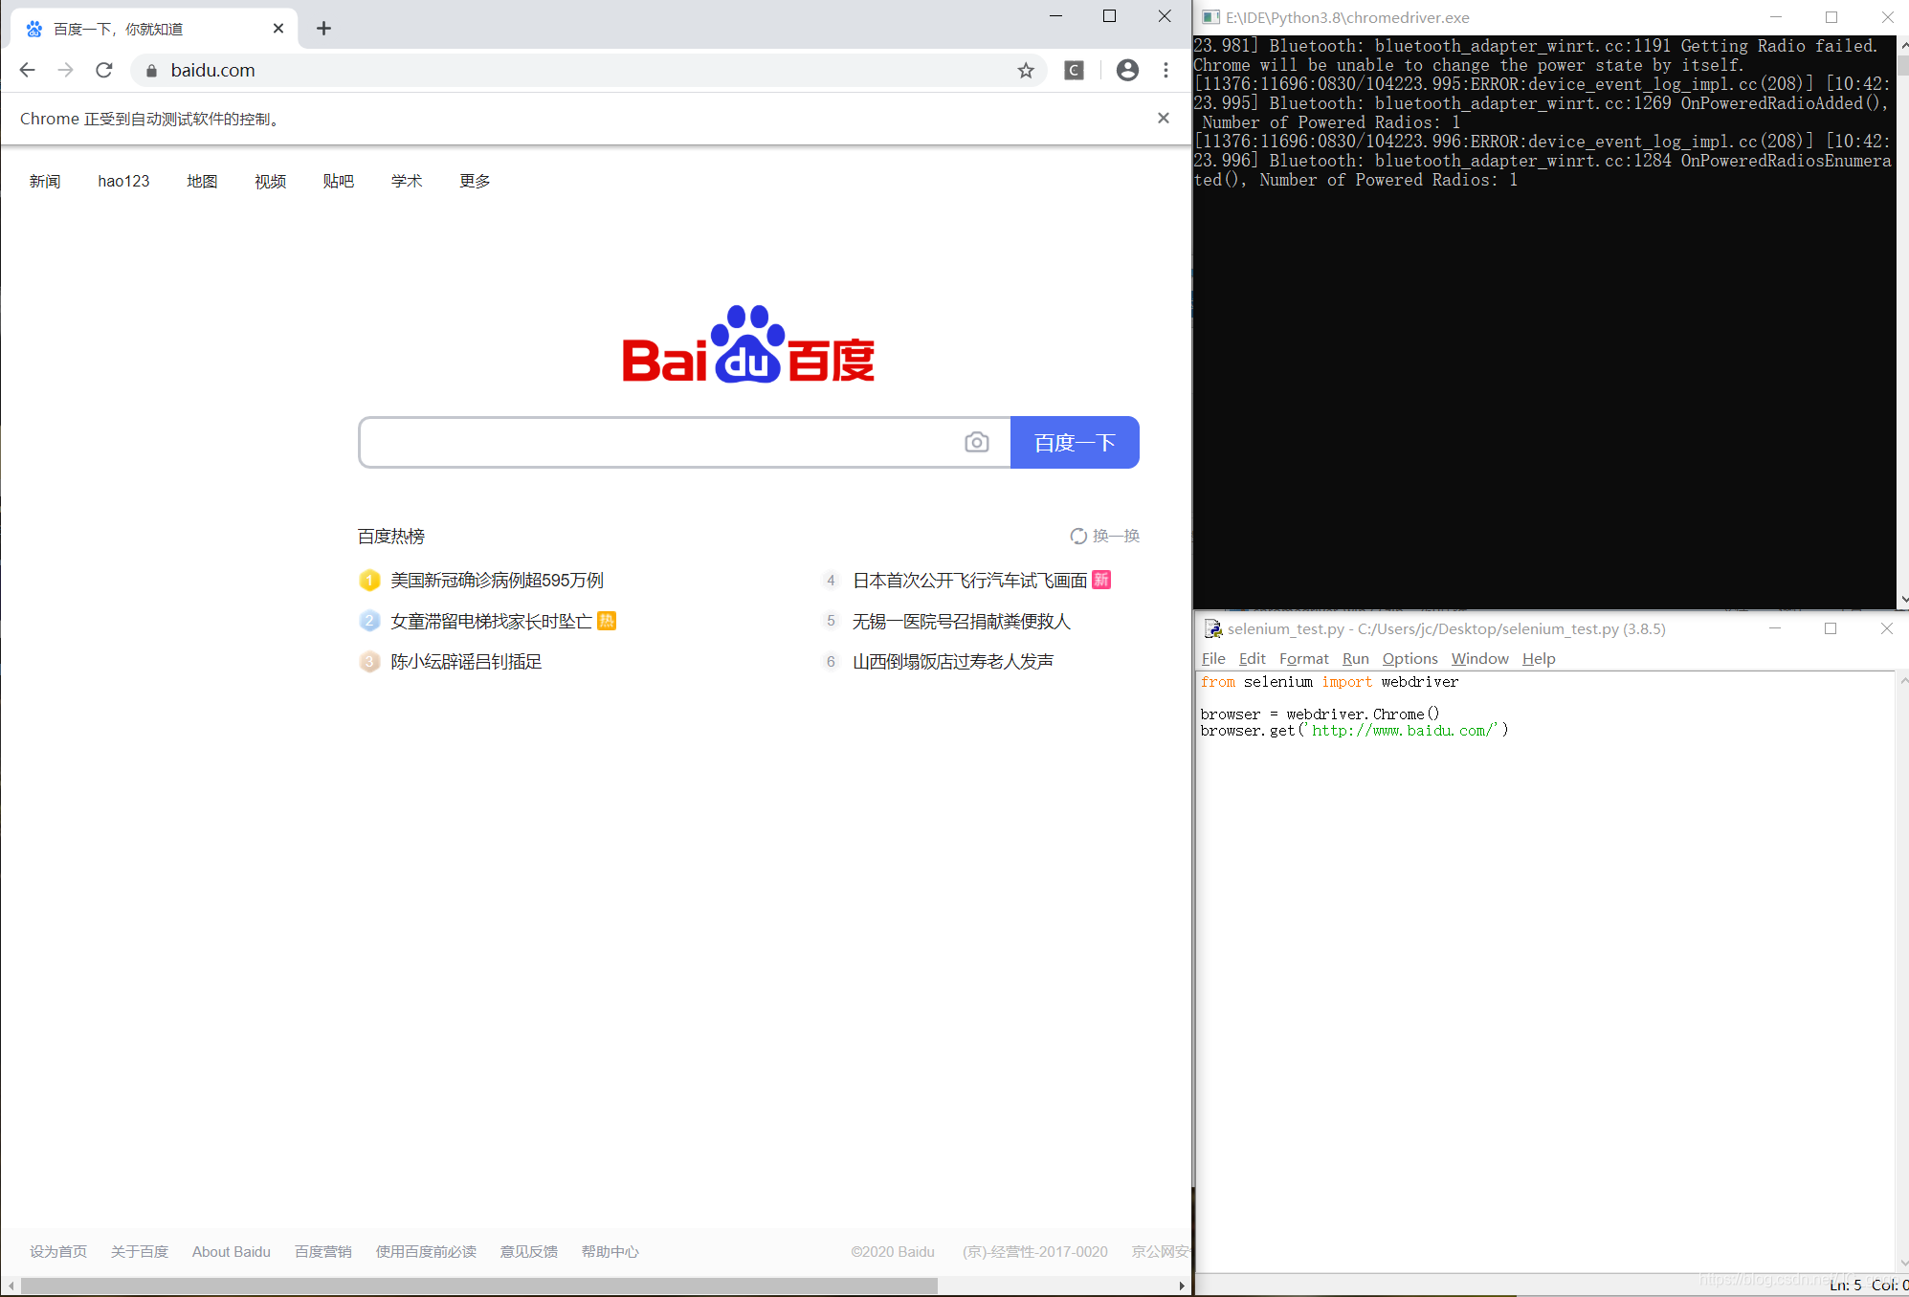Click the Chrome horizontal scrollbar
The image size is (1909, 1297).
[x=478, y=1286]
